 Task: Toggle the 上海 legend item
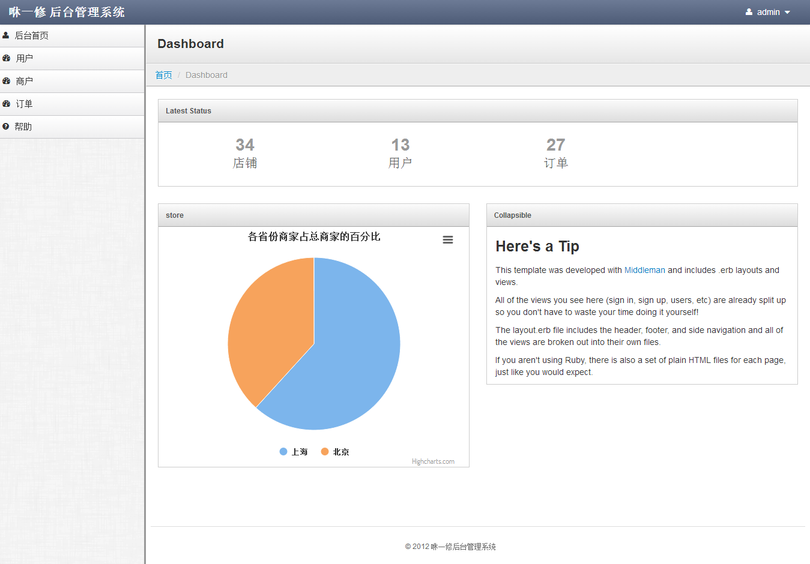pos(294,452)
